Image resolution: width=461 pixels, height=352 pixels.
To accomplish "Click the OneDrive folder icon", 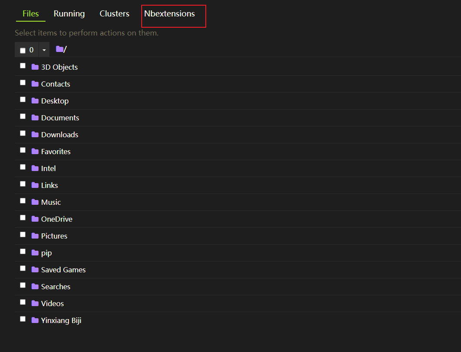I will point(35,219).
